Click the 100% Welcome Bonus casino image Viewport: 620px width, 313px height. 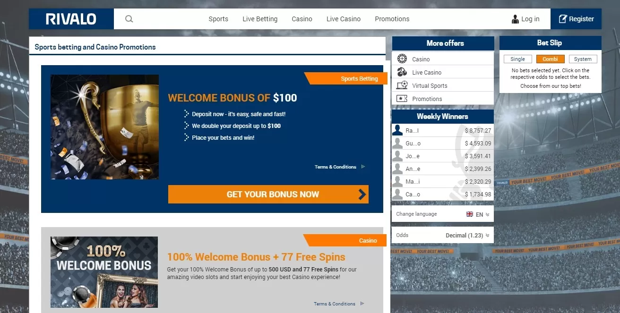104,272
